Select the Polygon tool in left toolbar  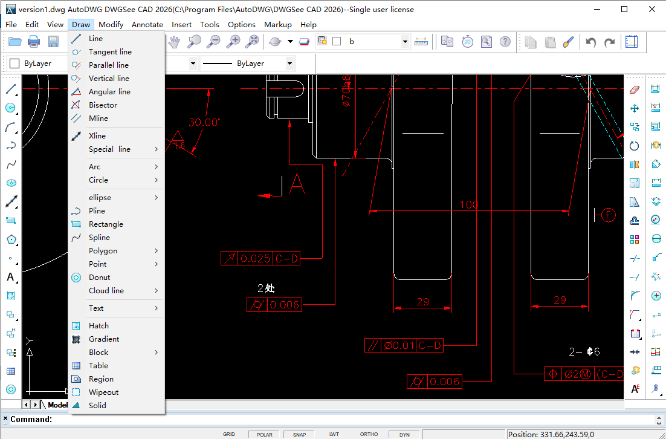[x=11, y=239]
